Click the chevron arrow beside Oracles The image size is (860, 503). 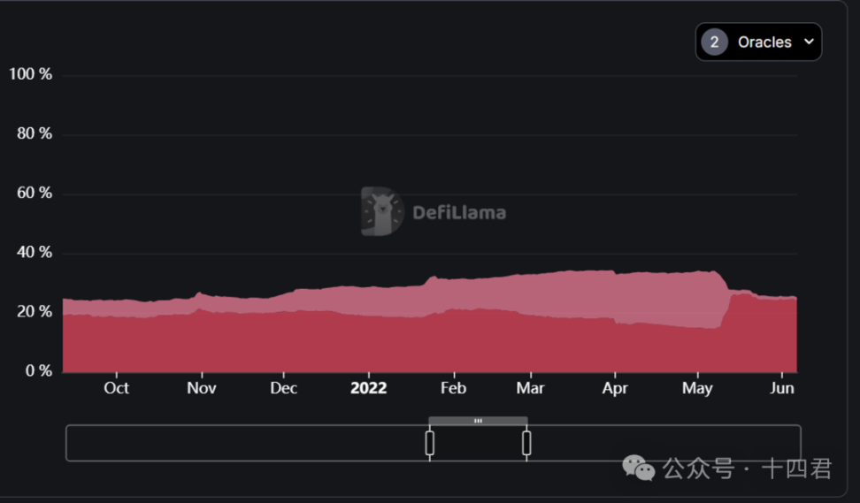pos(809,42)
